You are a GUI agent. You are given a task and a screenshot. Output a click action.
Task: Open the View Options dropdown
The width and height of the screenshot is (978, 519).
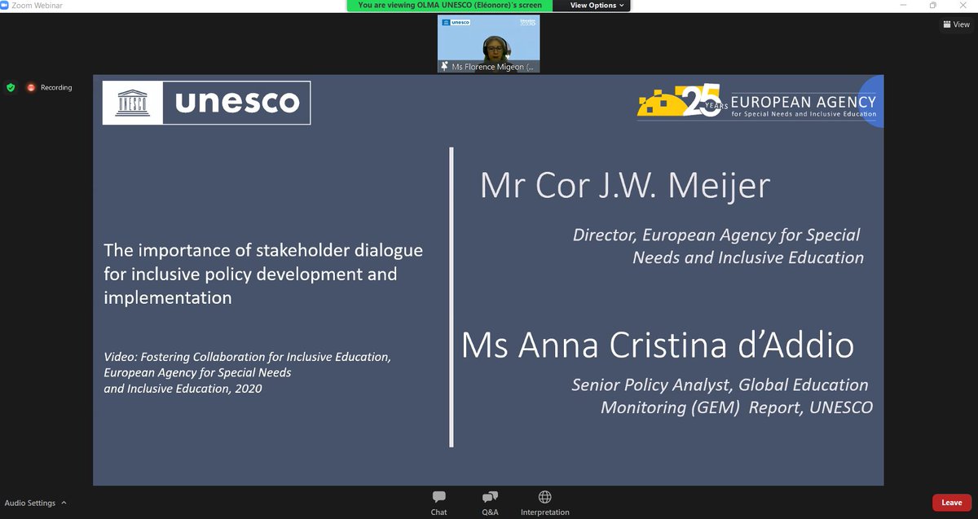pos(597,6)
